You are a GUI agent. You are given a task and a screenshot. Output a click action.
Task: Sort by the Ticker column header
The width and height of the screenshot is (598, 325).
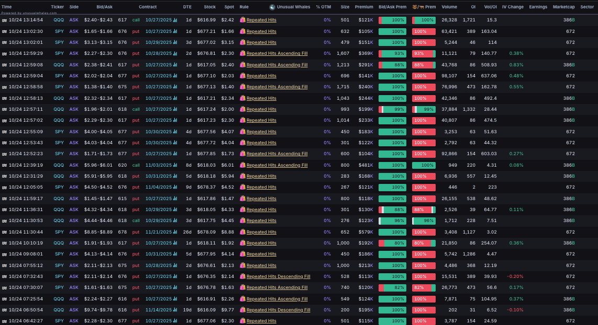(x=57, y=7)
